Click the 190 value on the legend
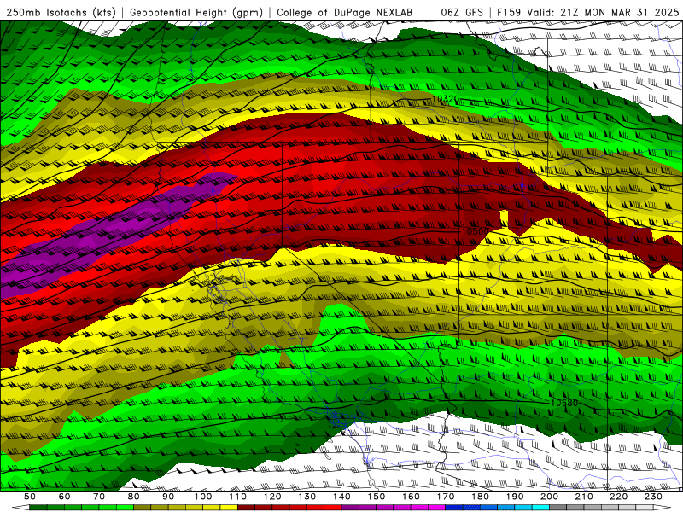 pyautogui.click(x=515, y=497)
